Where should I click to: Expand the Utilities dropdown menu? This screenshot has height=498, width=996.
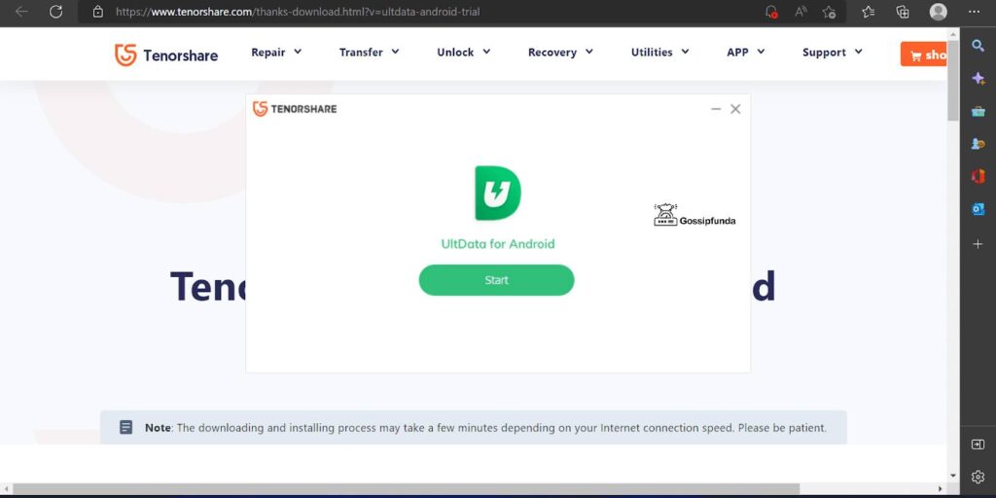(660, 53)
